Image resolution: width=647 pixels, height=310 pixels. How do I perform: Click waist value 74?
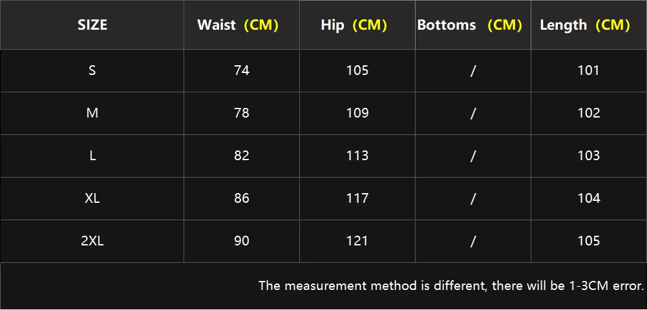[x=241, y=70]
